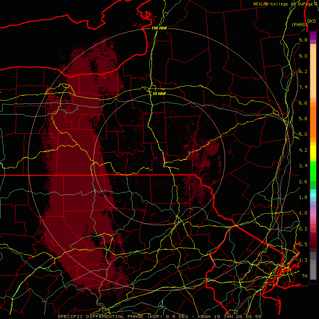Click the 50 NMI range ring label
This screenshot has width=319, height=319.
click(159, 94)
